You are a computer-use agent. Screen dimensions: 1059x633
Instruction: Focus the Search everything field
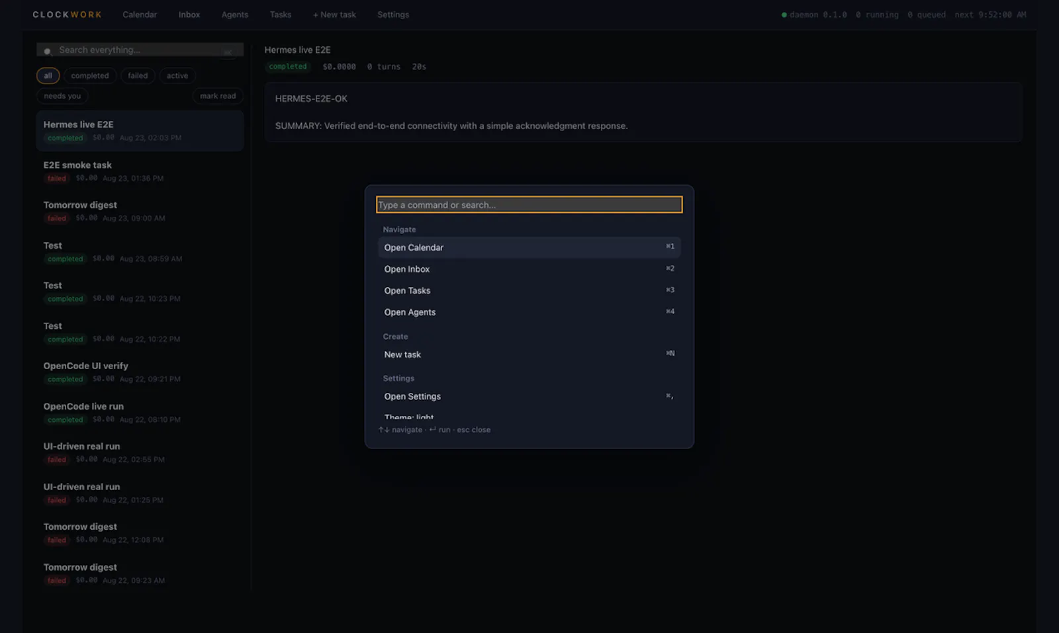pos(140,50)
